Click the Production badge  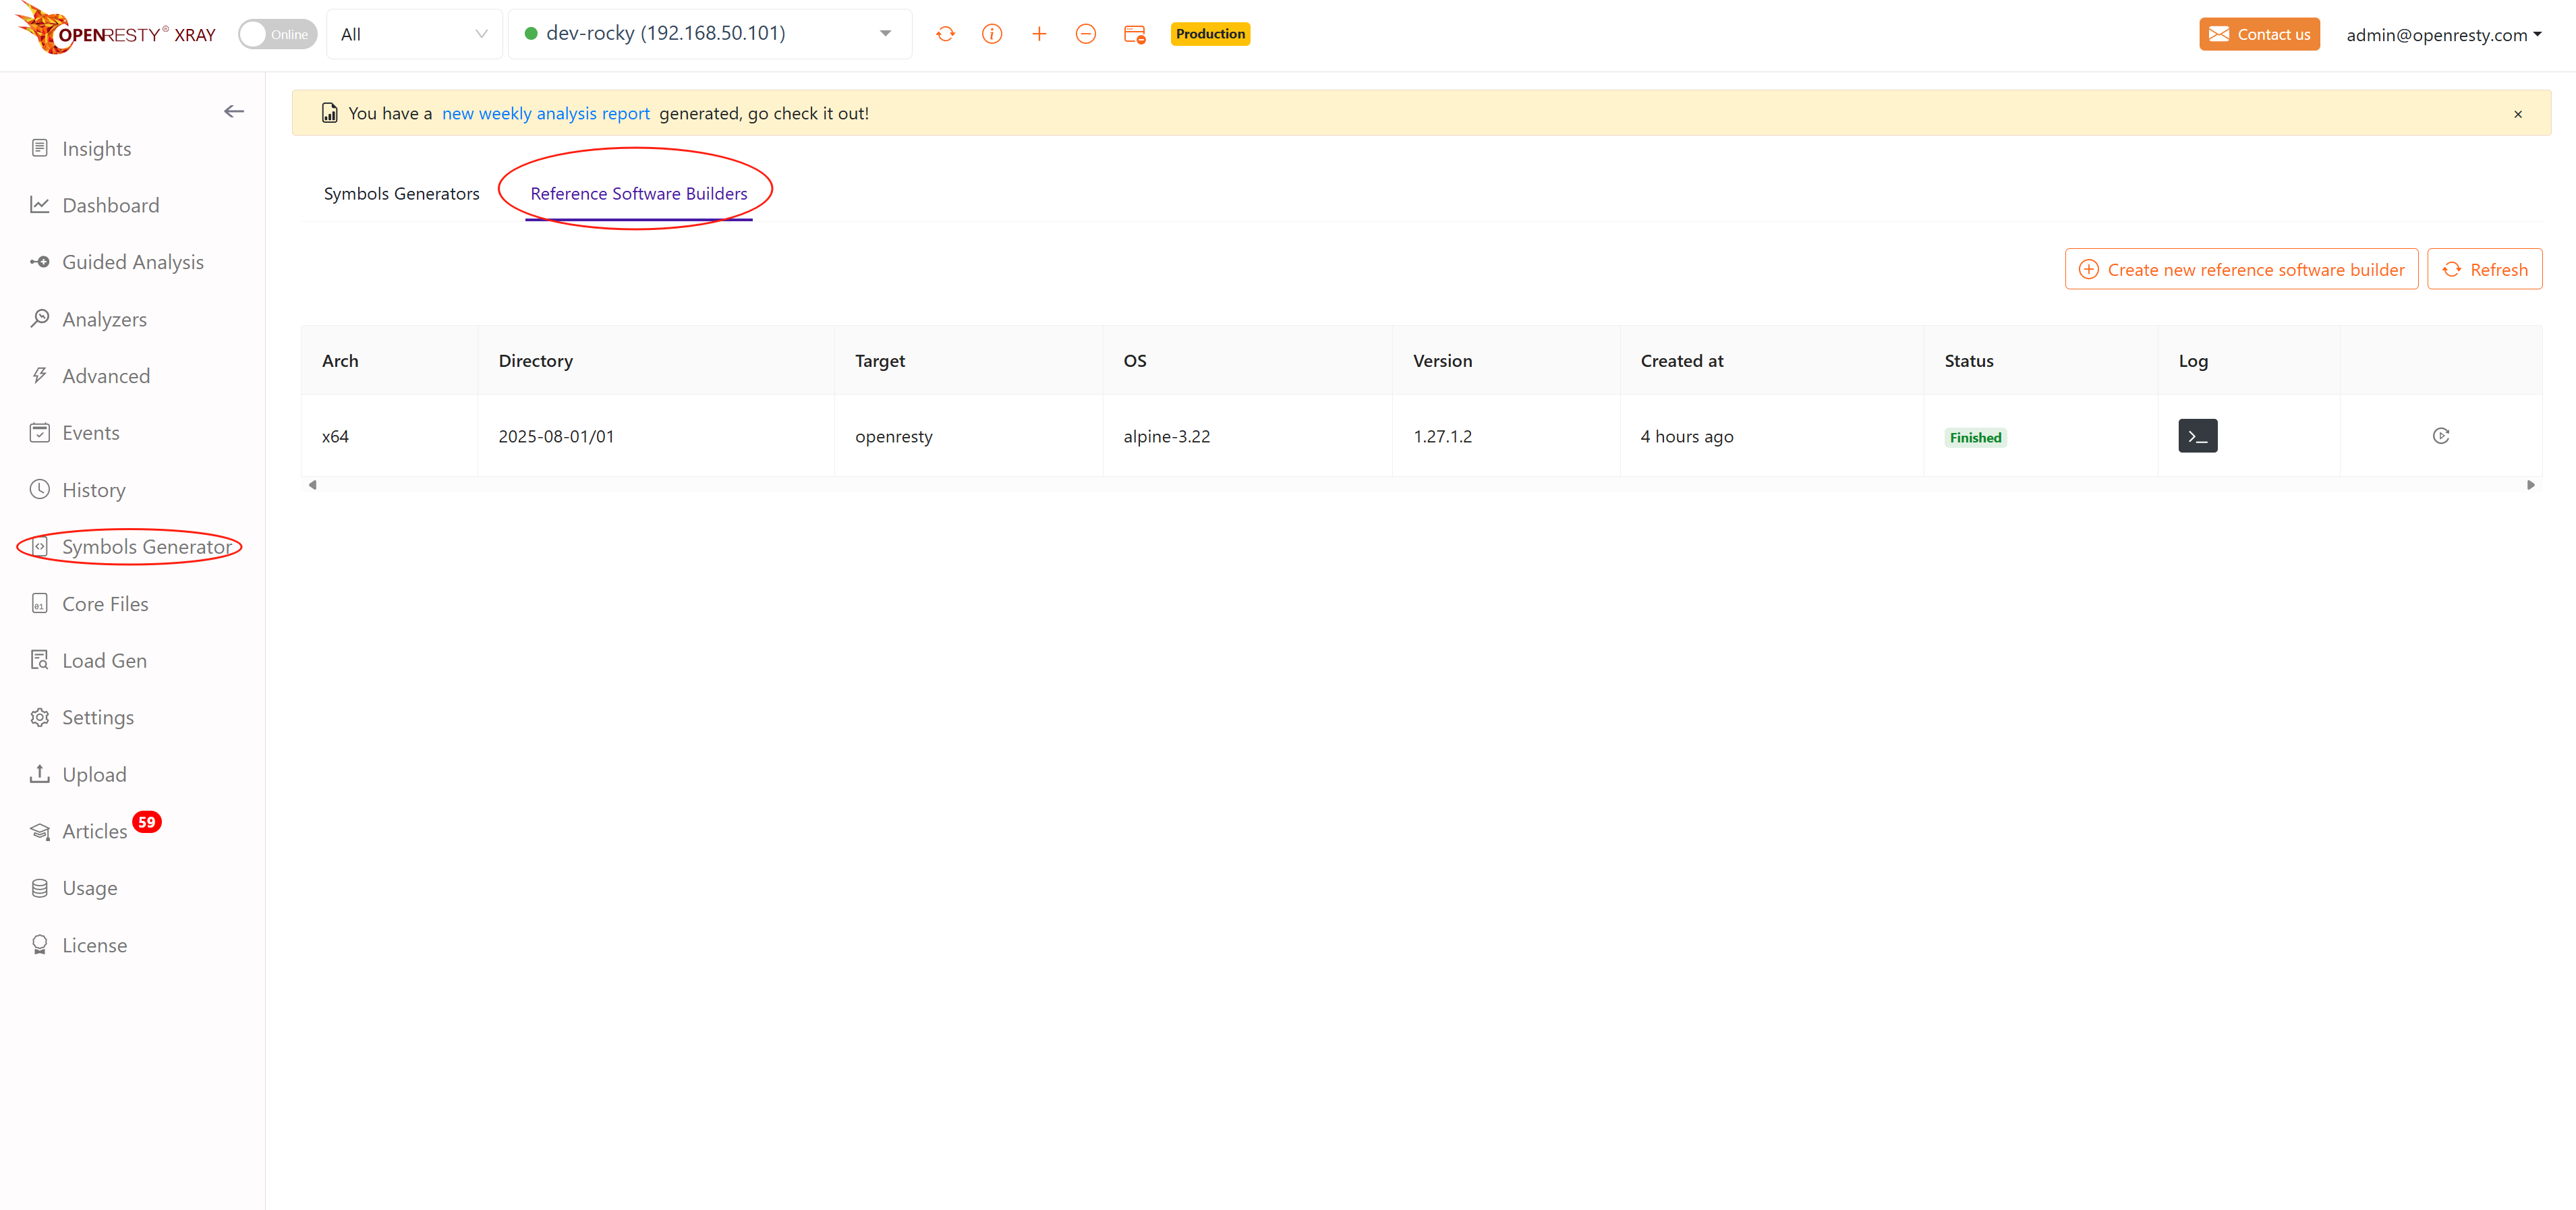(x=1210, y=34)
